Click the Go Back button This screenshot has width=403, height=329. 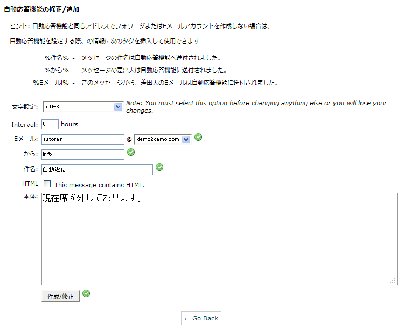click(x=201, y=318)
